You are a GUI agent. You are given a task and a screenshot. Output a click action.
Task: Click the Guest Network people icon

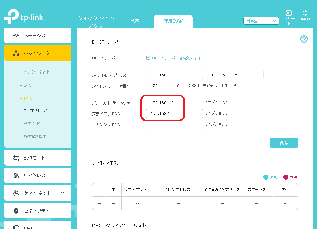(16, 193)
